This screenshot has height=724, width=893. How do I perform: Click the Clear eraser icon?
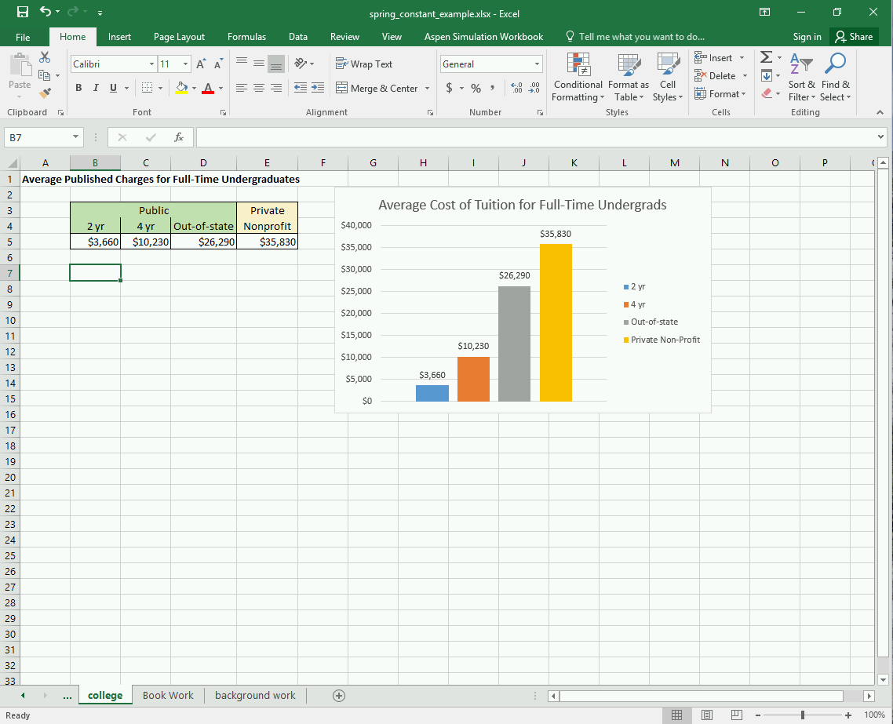(767, 93)
